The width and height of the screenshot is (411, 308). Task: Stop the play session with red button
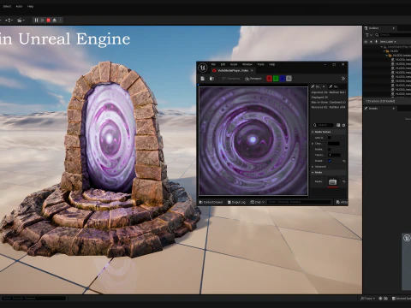(48, 21)
